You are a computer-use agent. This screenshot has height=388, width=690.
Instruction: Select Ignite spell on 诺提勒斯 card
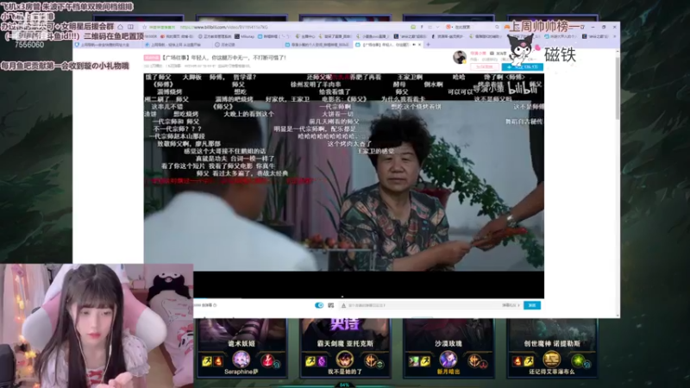(x=517, y=361)
